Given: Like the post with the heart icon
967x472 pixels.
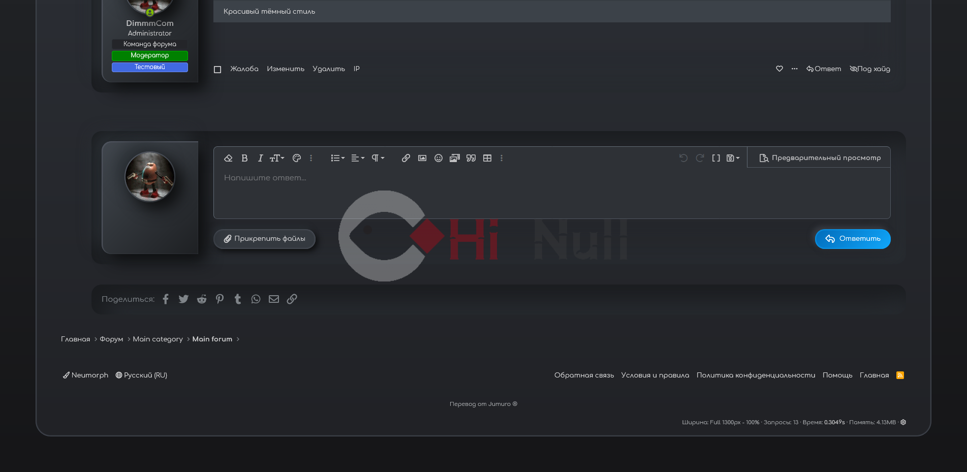Looking at the screenshot, I should coord(779,69).
